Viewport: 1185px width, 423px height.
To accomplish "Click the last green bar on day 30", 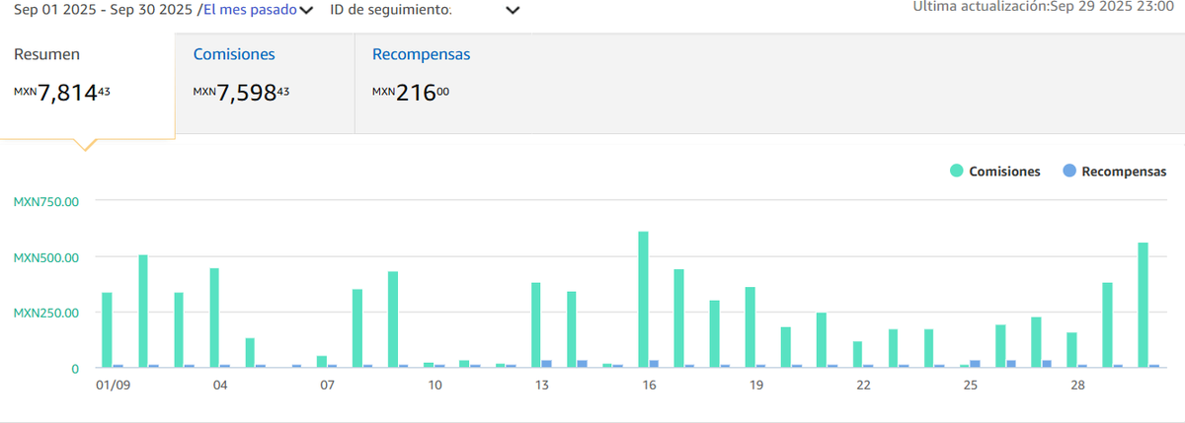I will 1144,306.
